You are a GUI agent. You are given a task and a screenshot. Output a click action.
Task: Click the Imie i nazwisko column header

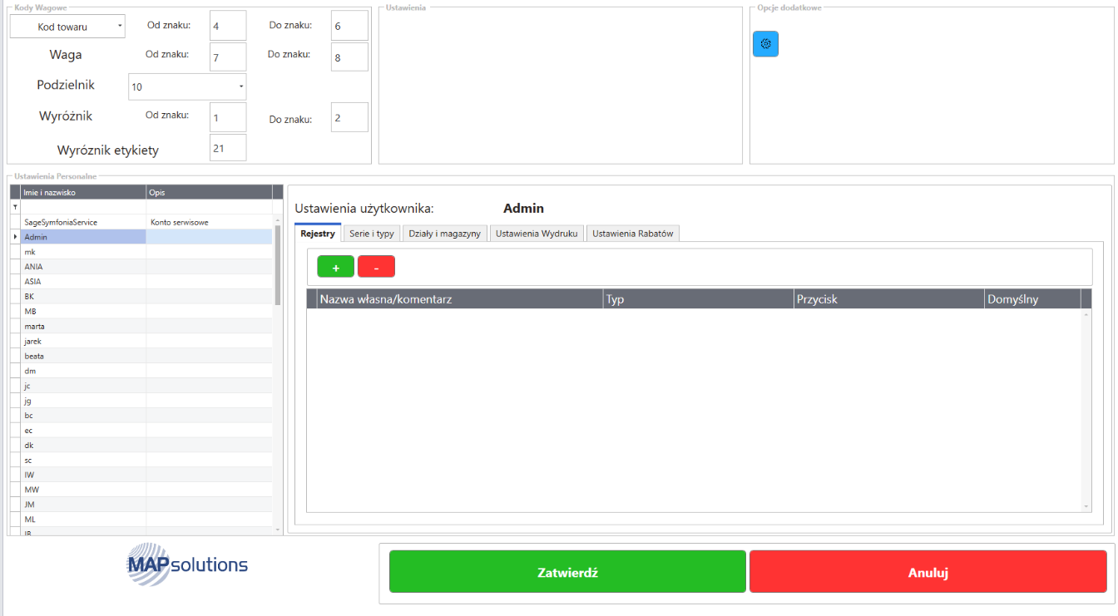click(83, 192)
